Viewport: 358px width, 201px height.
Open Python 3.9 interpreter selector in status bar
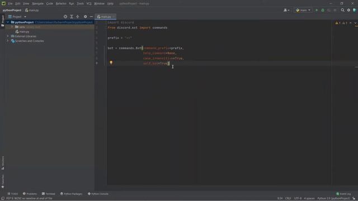pyautogui.click(x=333, y=198)
